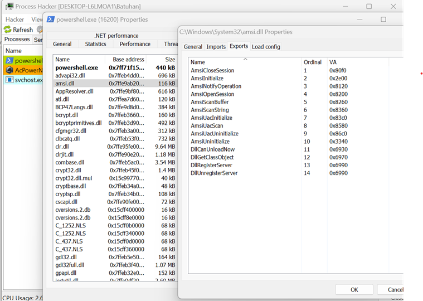Click the Refresh toolbar icon
This screenshot has width=423, height=301.
point(8,30)
